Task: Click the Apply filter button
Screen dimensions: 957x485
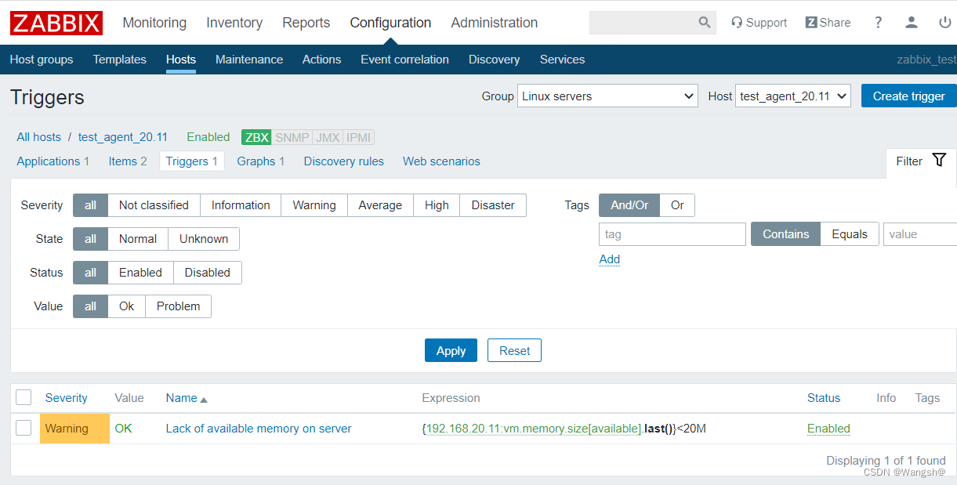Action: (451, 351)
